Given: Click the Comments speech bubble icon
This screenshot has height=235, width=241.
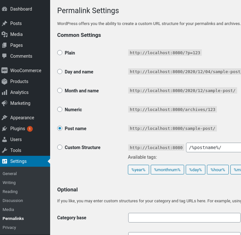Looking at the screenshot, I should [4, 56].
